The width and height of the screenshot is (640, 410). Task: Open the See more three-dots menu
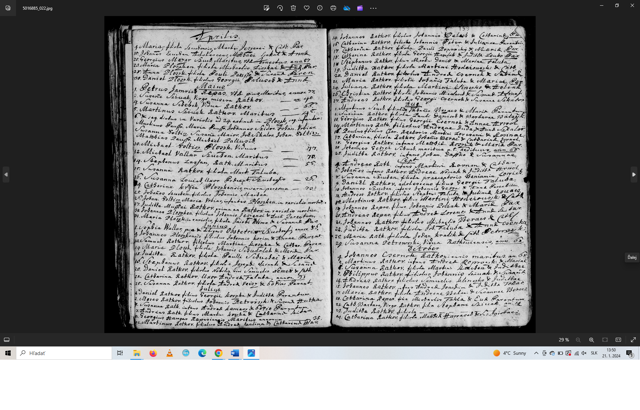point(373,8)
